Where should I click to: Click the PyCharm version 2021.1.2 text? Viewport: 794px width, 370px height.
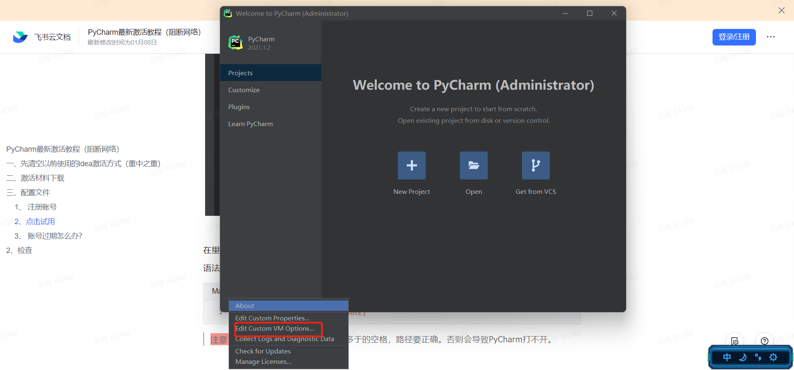(259, 48)
